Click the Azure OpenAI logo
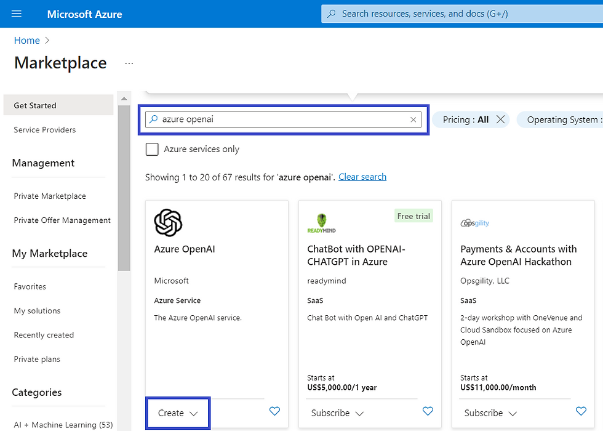This screenshot has width=603, height=431. click(168, 222)
